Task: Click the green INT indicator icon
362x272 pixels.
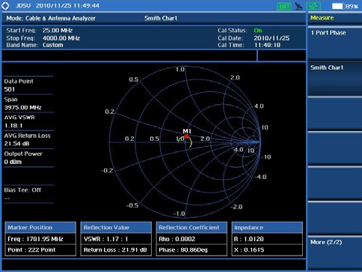Action: click(284, 6)
